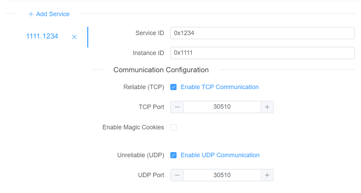The image size is (361, 193).
Task: Increase the UDP Port value with plus
Action: tap(267, 175)
